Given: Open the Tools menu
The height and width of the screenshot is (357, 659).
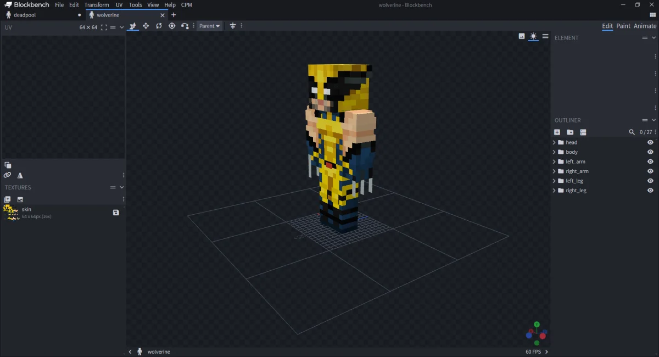Looking at the screenshot, I should click(x=136, y=5).
